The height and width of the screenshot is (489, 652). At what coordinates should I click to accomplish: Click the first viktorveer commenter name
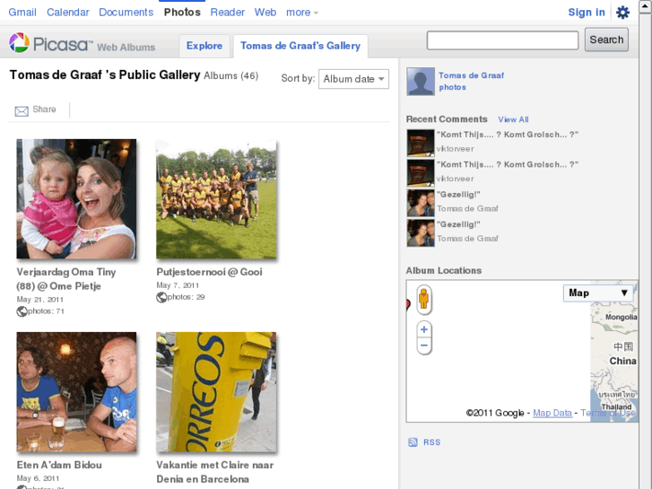(x=455, y=149)
